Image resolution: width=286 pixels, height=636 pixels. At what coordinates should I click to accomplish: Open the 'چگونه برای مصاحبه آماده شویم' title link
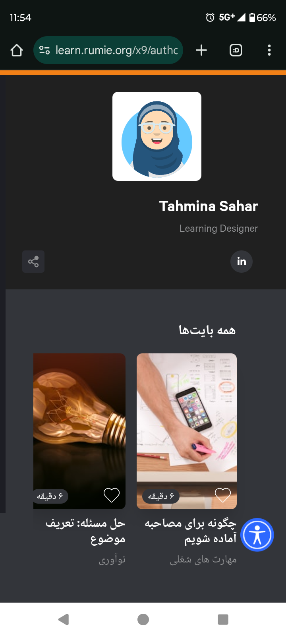pos(191,531)
